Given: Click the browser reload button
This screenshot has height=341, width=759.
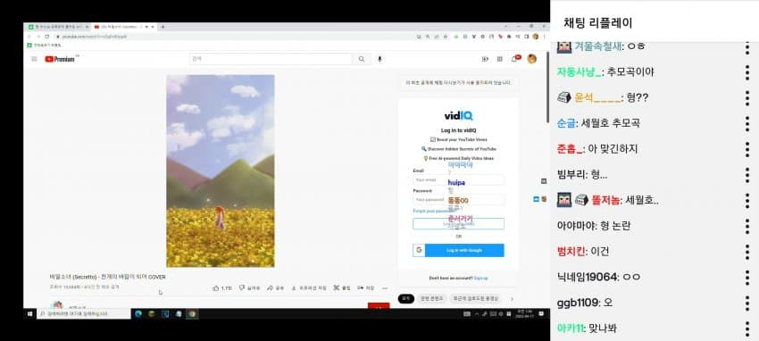Looking at the screenshot, I should tap(47, 37).
